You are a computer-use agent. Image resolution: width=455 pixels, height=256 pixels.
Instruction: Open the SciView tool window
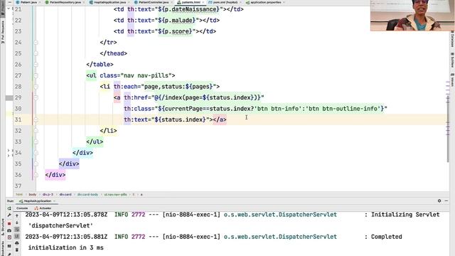(452, 60)
